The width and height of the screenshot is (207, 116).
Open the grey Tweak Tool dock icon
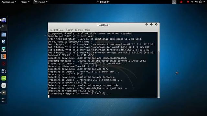coord(4,85)
